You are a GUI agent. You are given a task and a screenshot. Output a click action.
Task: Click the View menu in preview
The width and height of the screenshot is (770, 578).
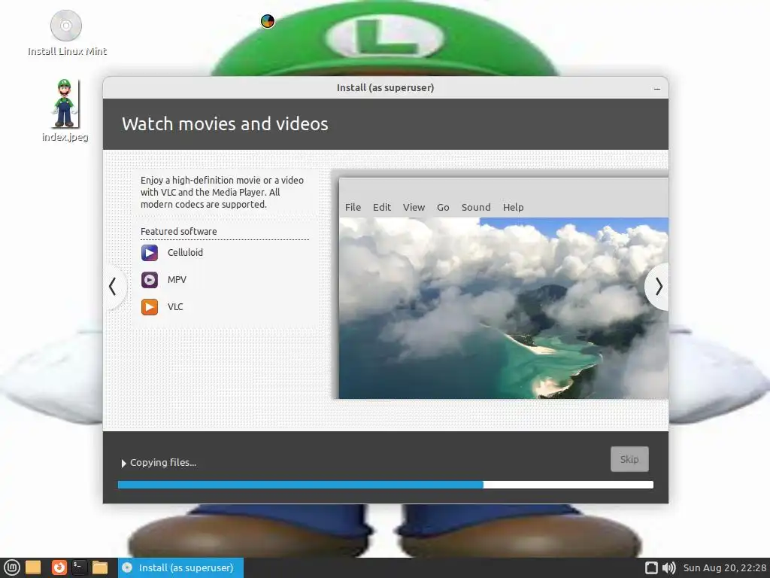click(414, 208)
